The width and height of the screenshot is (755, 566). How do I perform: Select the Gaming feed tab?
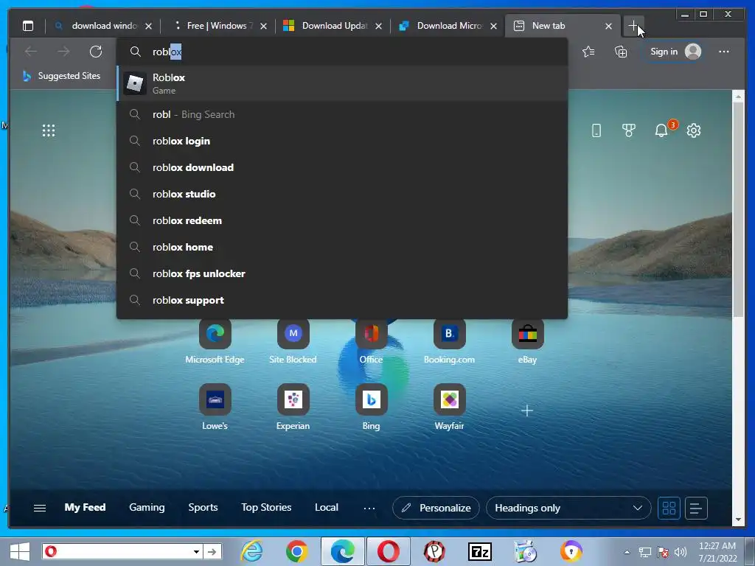147,507
